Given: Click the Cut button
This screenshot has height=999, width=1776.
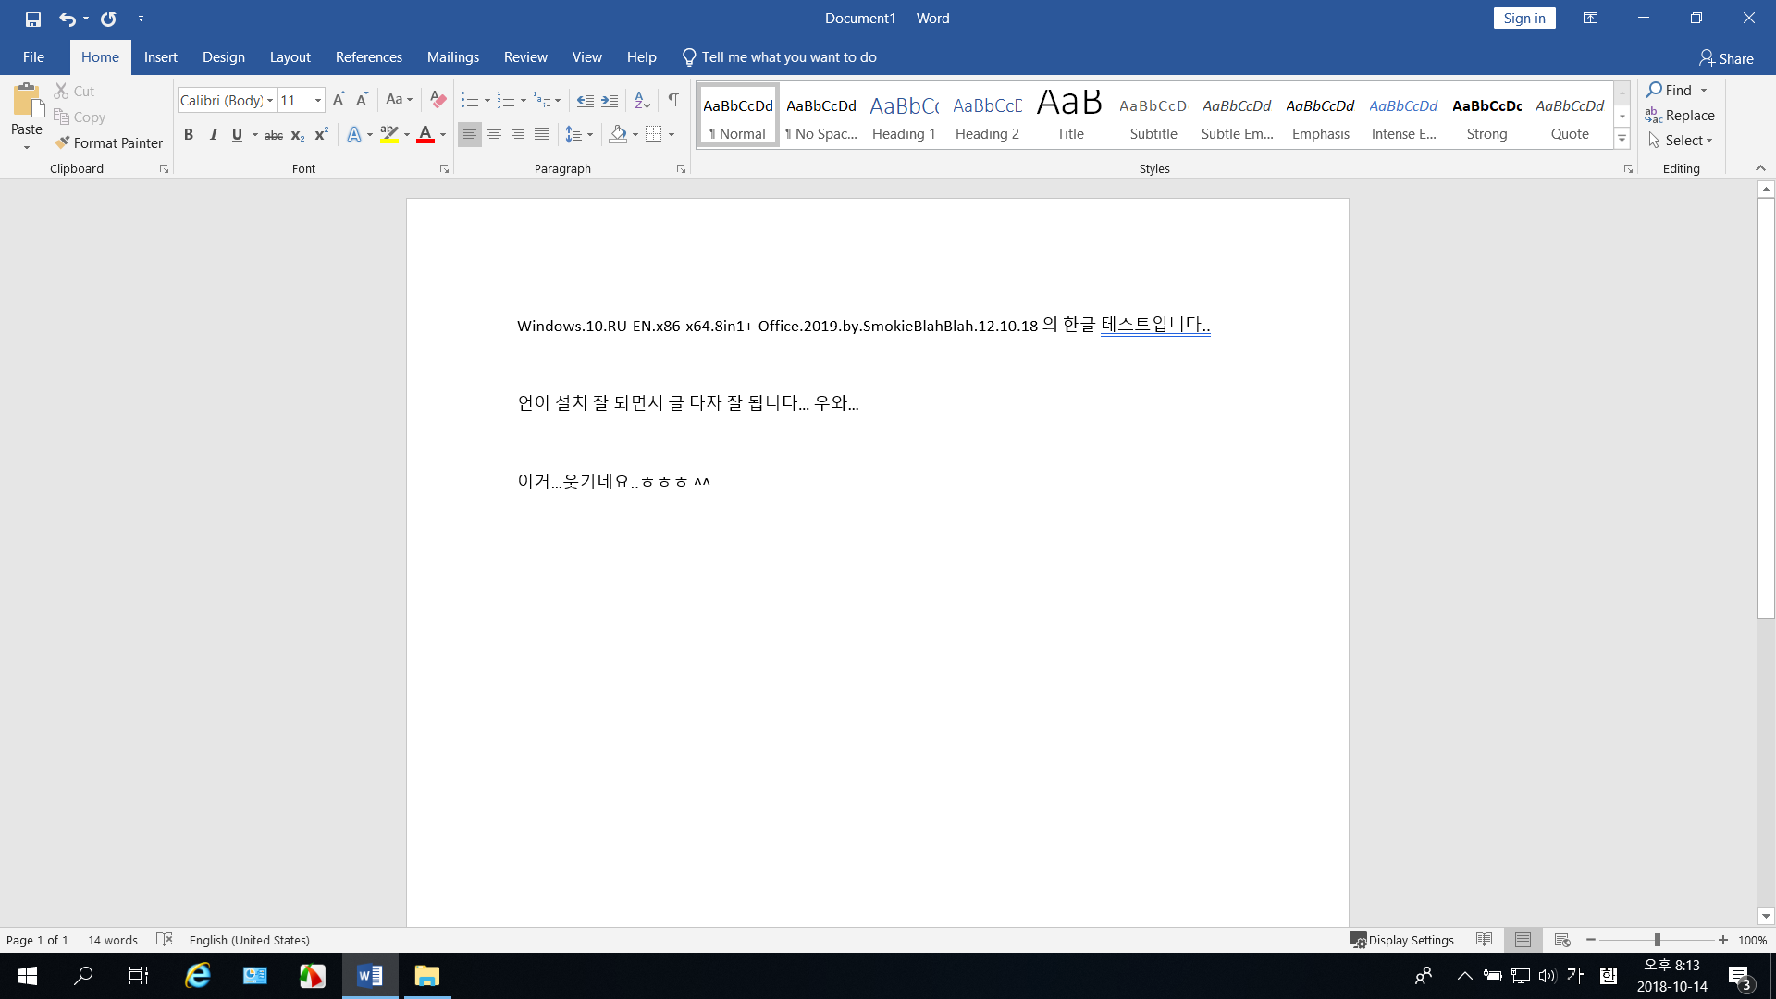Looking at the screenshot, I should [74, 91].
